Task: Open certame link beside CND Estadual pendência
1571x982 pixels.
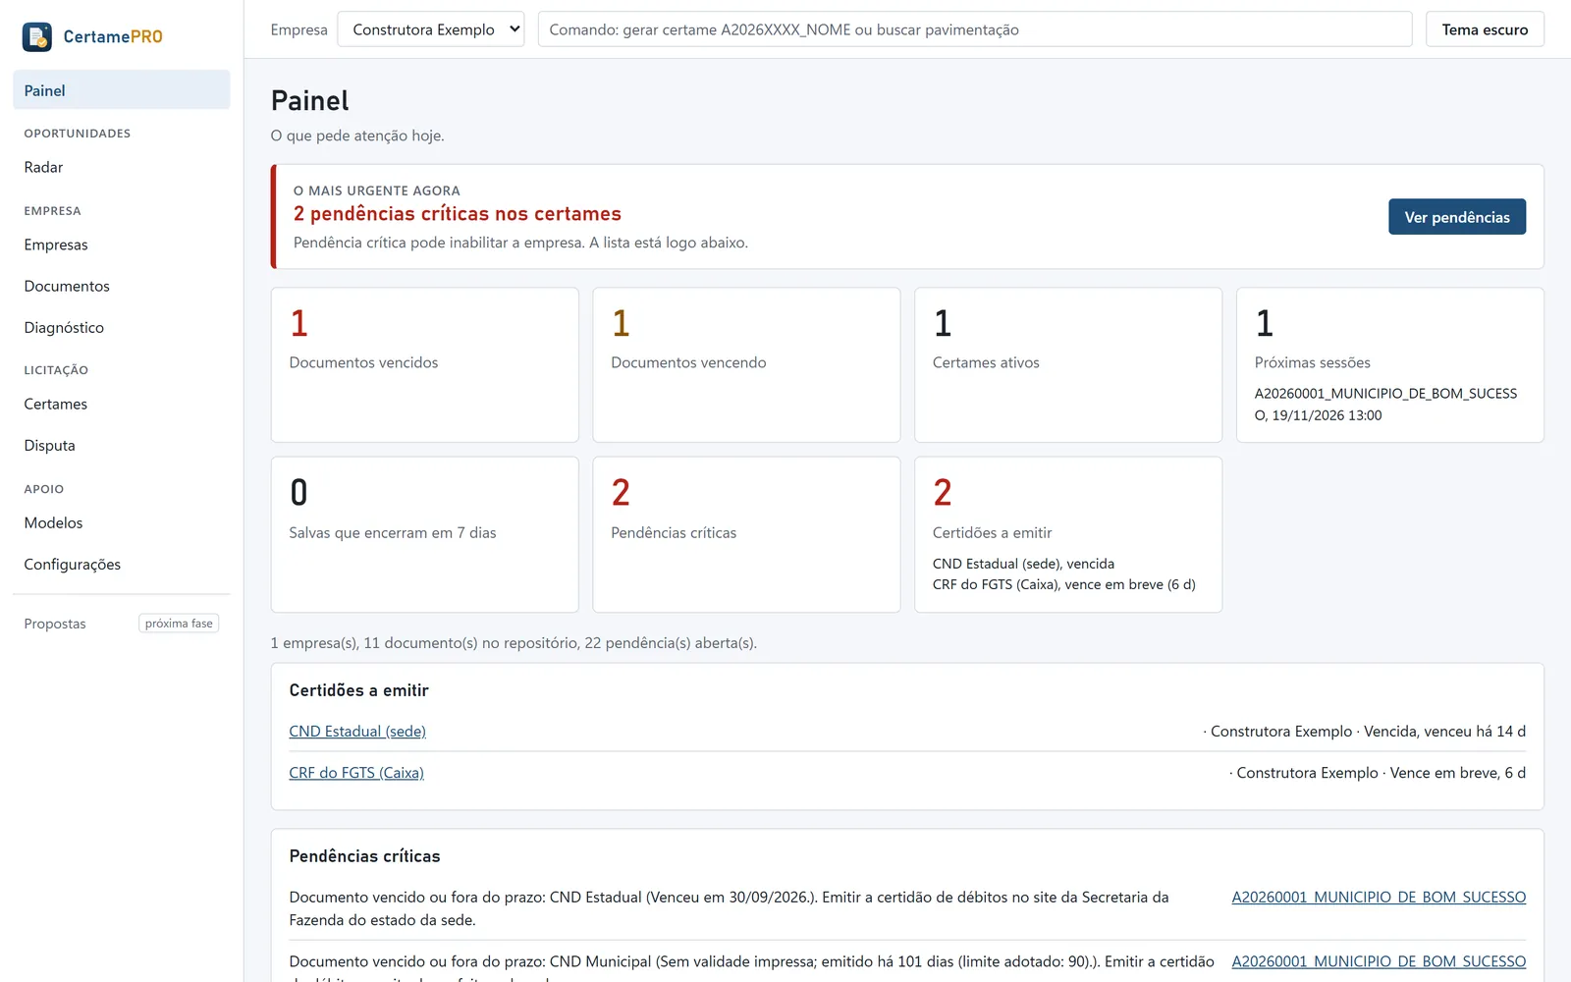Action: click(x=1379, y=897)
